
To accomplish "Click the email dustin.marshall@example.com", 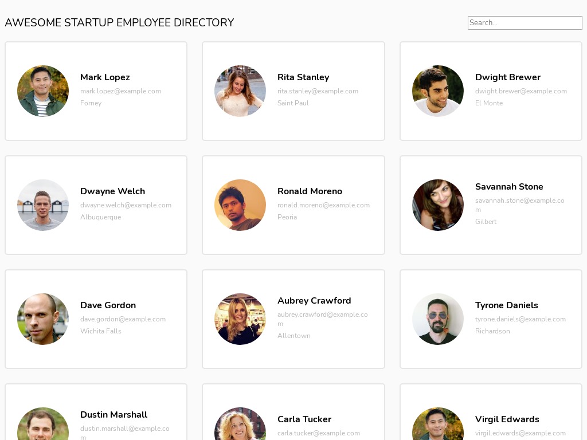I will click(125, 433).
